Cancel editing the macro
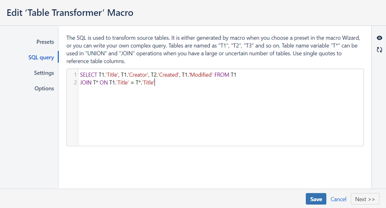Viewport: 386px width, 208px height. (x=338, y=199)
